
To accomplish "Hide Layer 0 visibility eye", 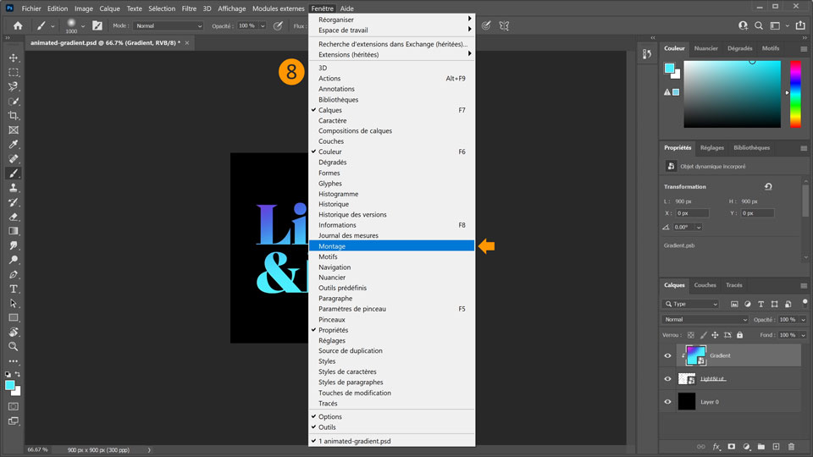I will point(668,401).
